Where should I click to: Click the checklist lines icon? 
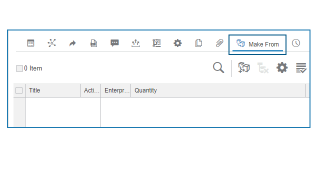301,68
